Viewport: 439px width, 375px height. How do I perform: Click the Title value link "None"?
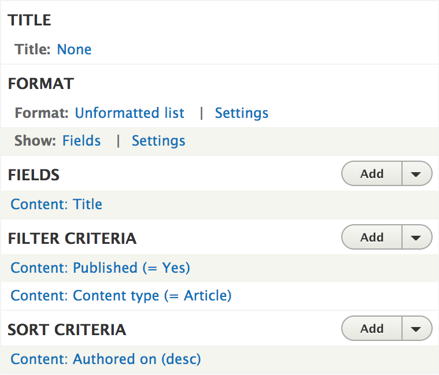(x=74, y=50)
